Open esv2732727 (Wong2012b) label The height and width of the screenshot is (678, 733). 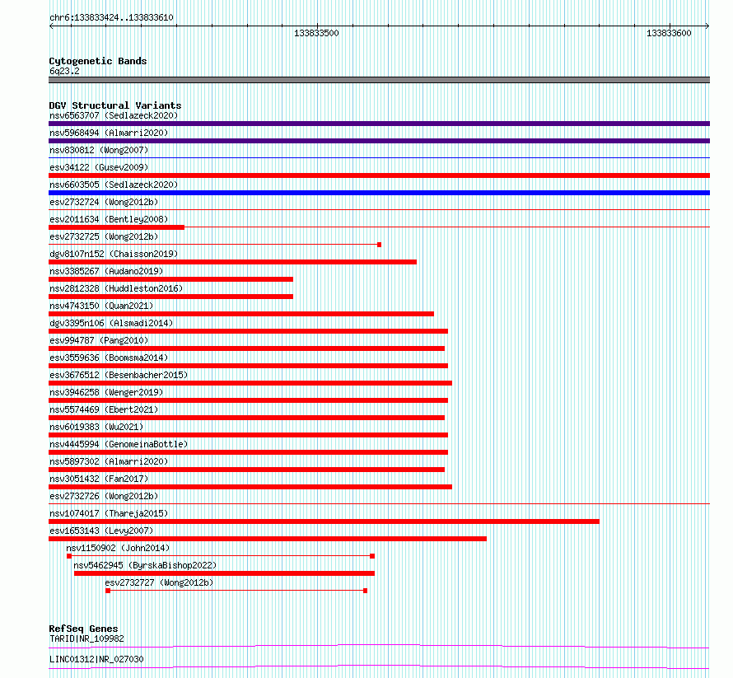159,582
